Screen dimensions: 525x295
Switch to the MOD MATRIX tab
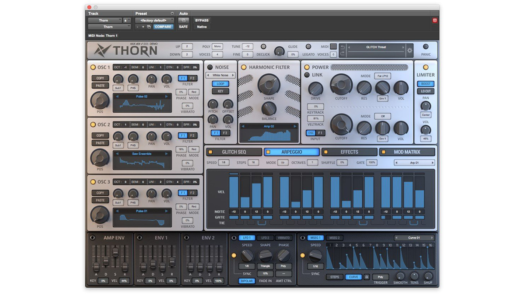[x=407, y=152]
